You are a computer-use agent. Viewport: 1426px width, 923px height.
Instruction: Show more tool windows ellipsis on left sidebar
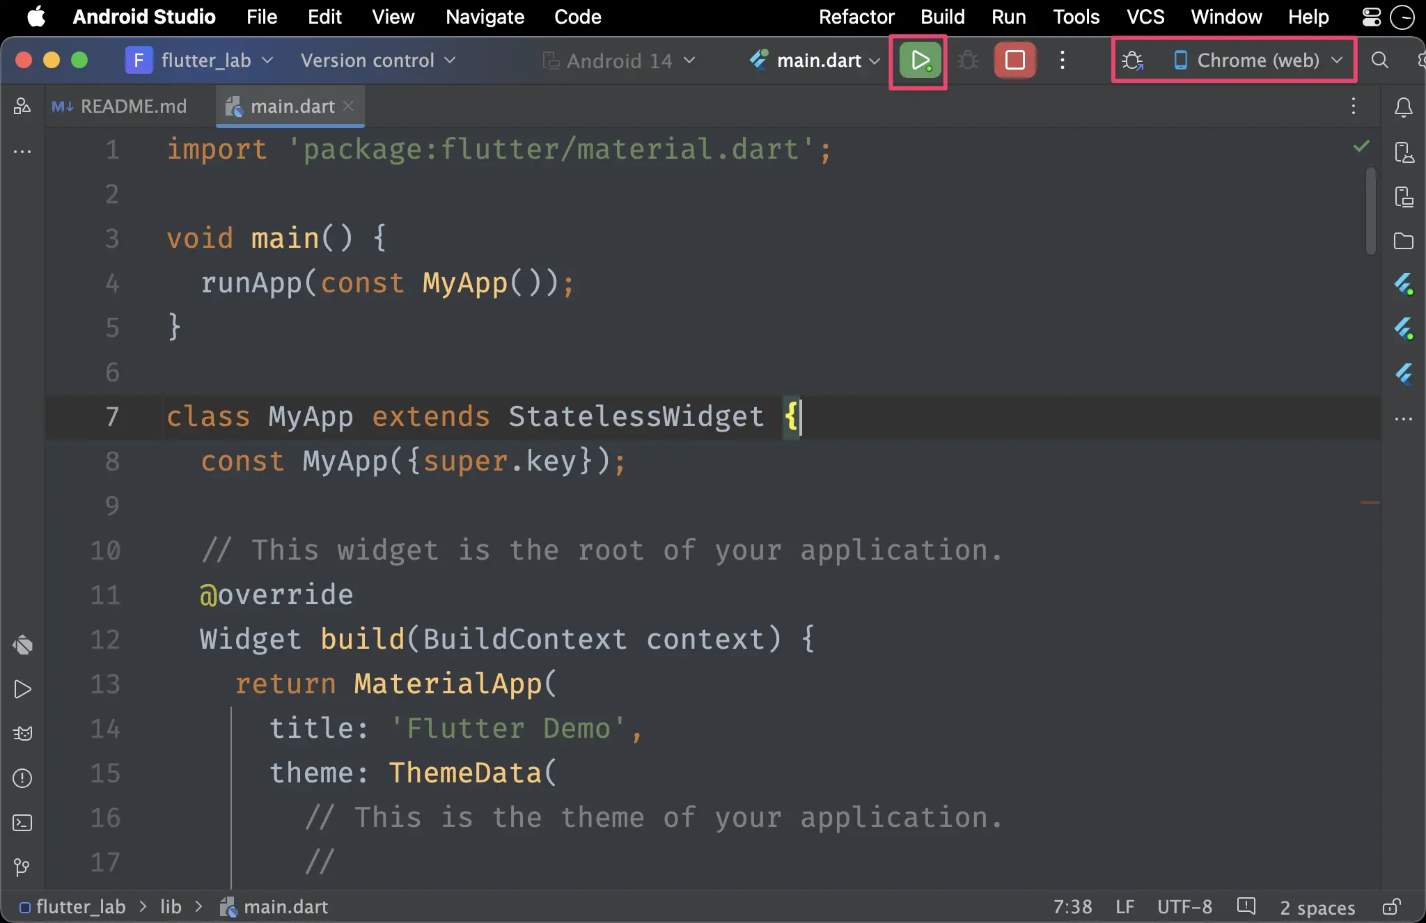[x=22, y=151]
